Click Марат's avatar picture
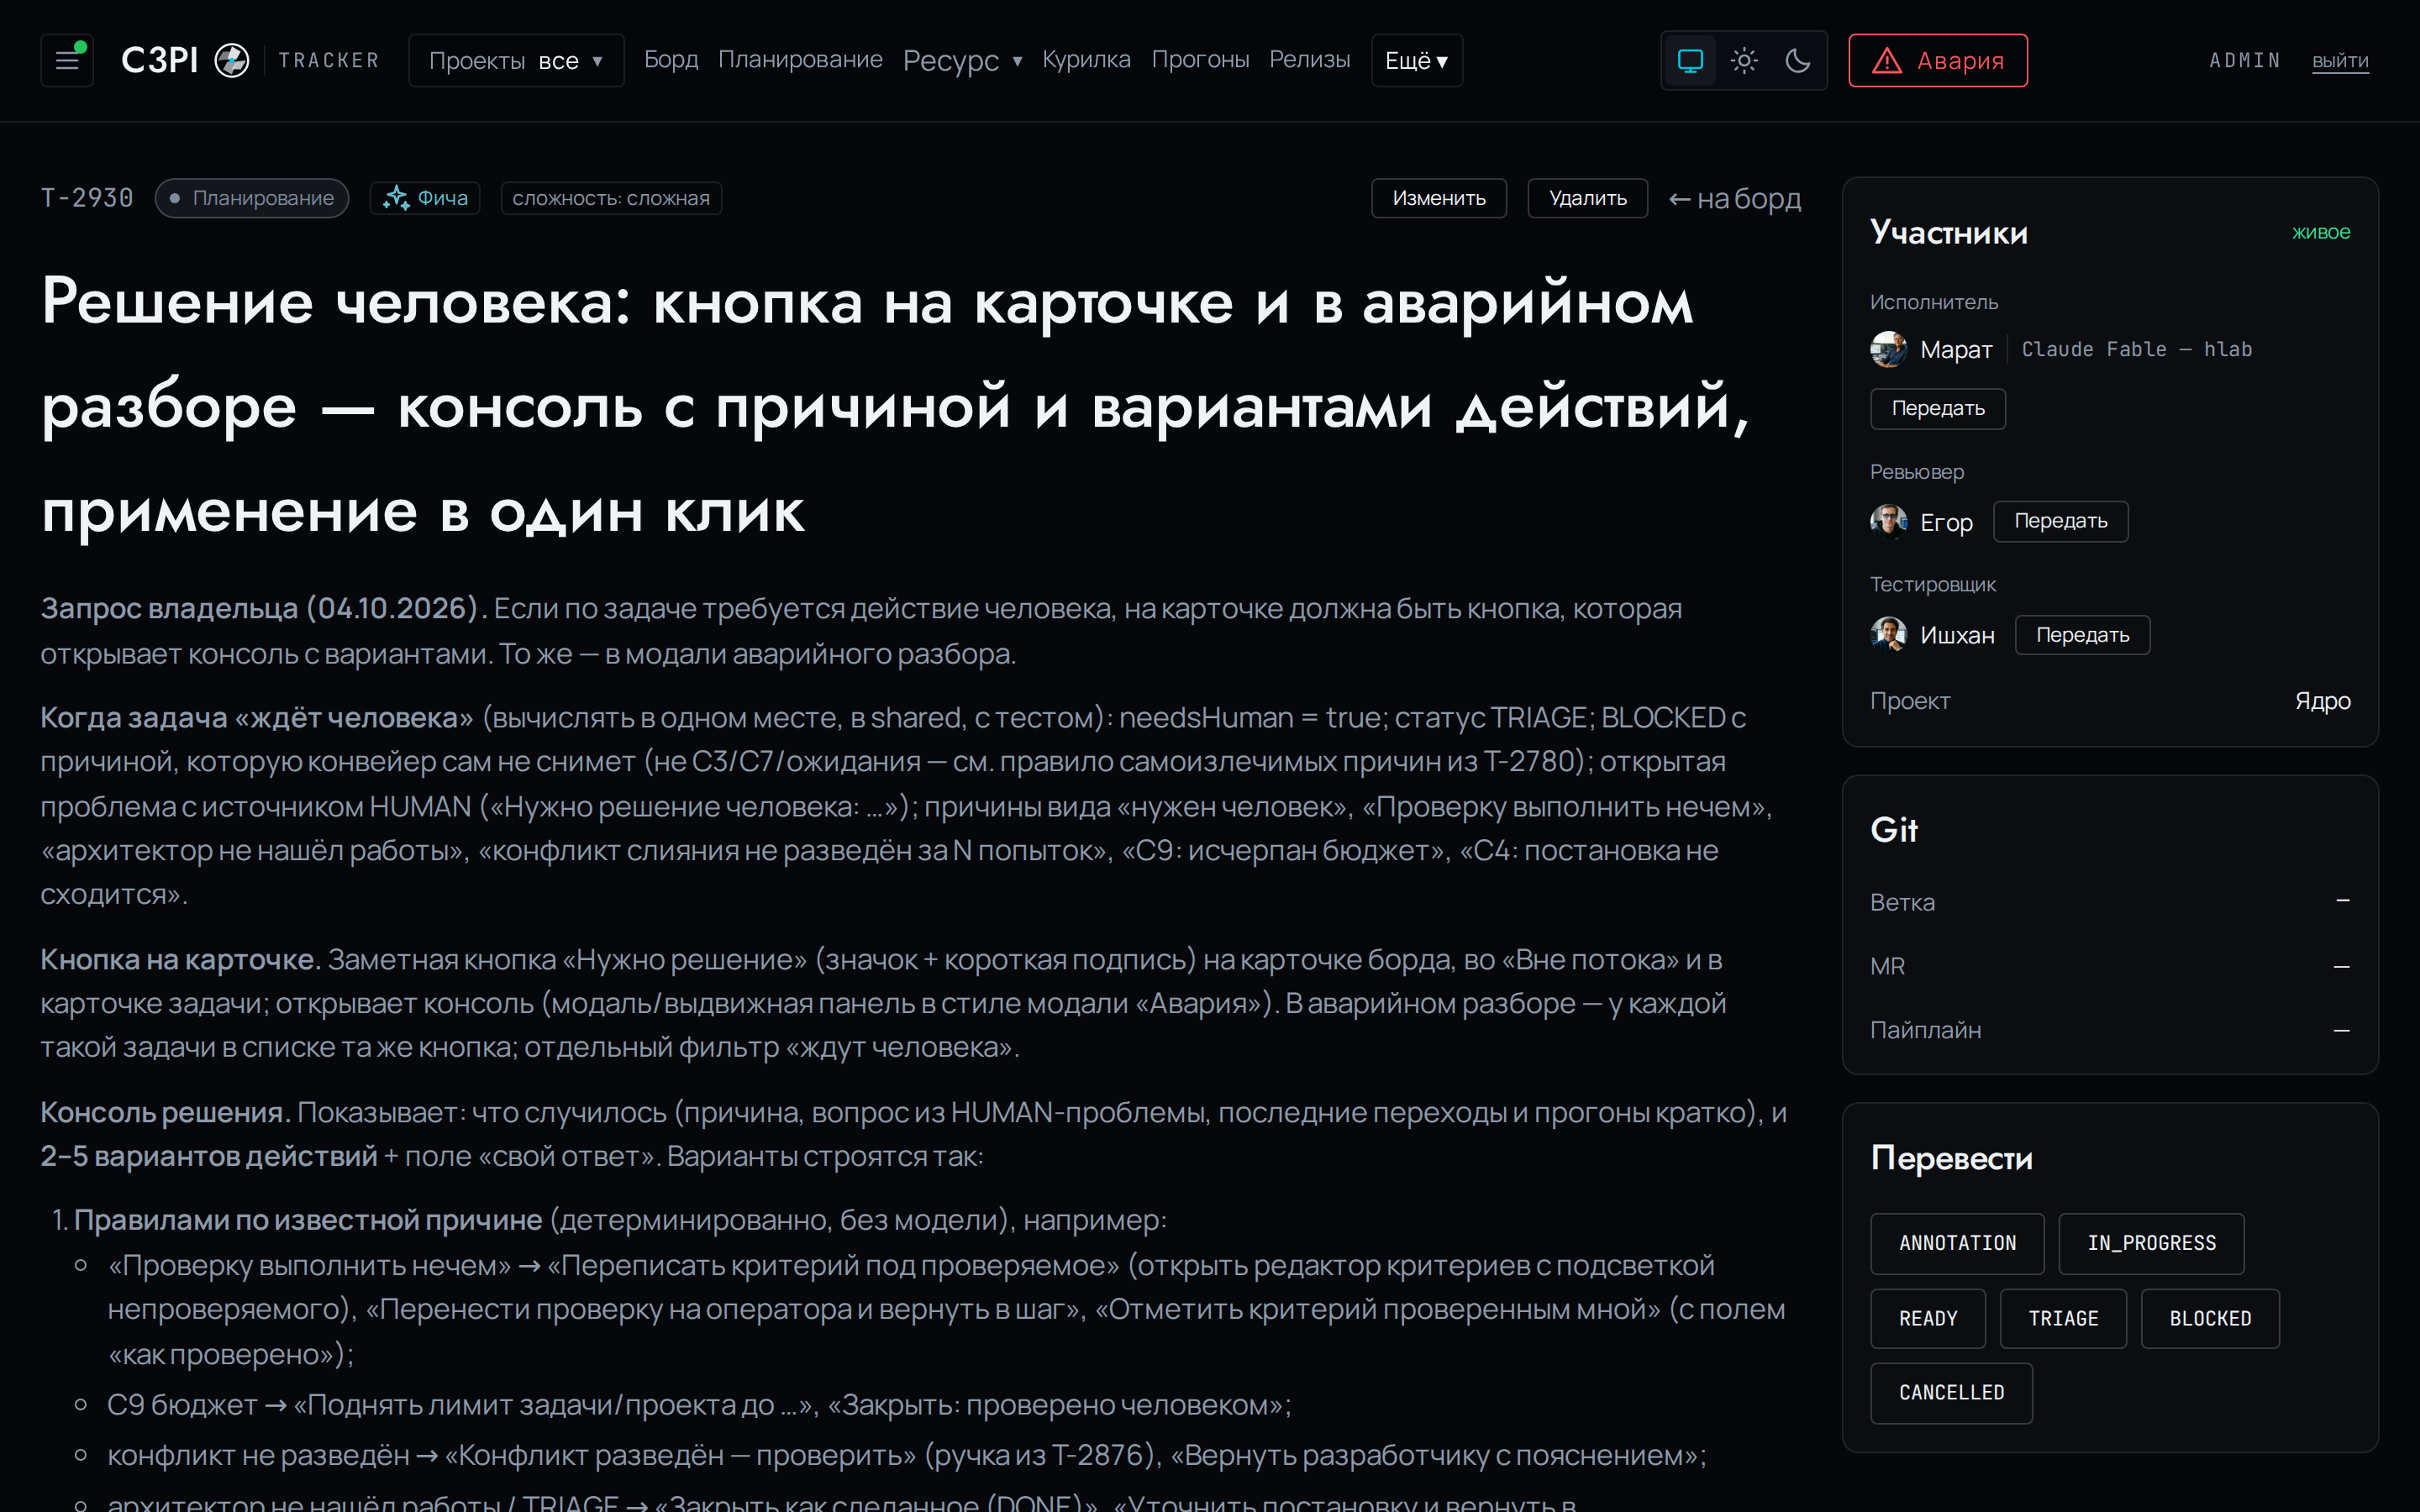 (x=1888, y=349)
